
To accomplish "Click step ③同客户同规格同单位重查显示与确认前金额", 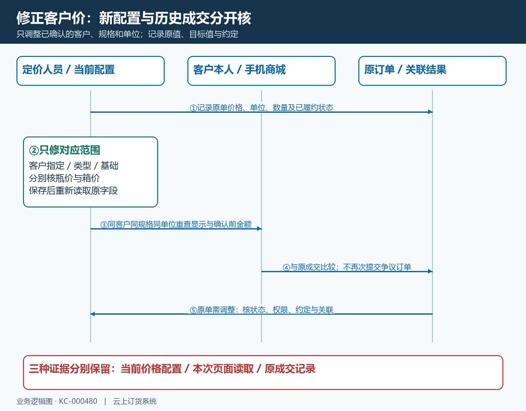I will [176, 225].
